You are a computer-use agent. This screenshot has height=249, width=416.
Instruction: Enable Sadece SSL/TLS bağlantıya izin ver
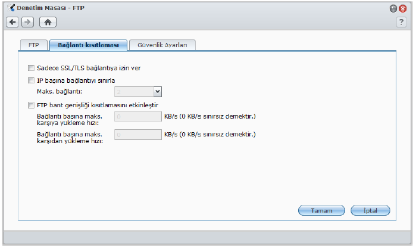click(31, 68)
